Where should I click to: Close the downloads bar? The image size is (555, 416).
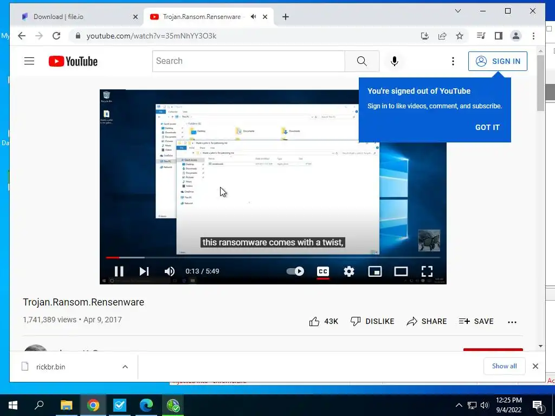(535, 366)
